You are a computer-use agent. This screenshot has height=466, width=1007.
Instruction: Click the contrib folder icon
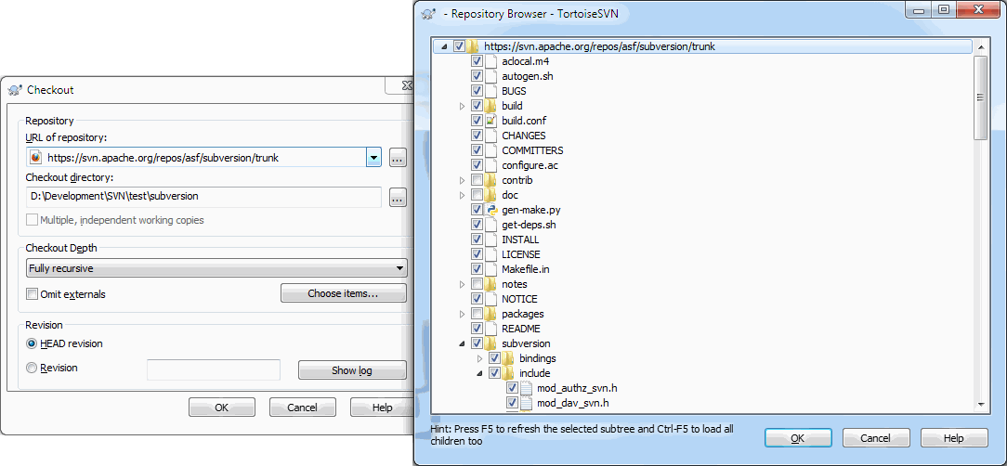490,180
